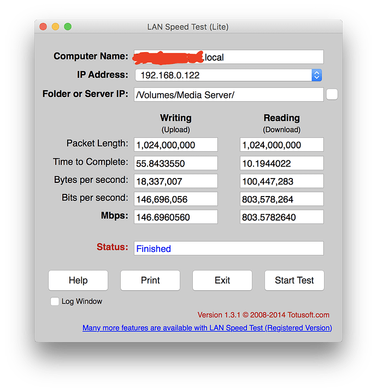Click the Version 1.3.1 Totusoft.com text
This screenshot has height=391, width=377.
point(263,315)
